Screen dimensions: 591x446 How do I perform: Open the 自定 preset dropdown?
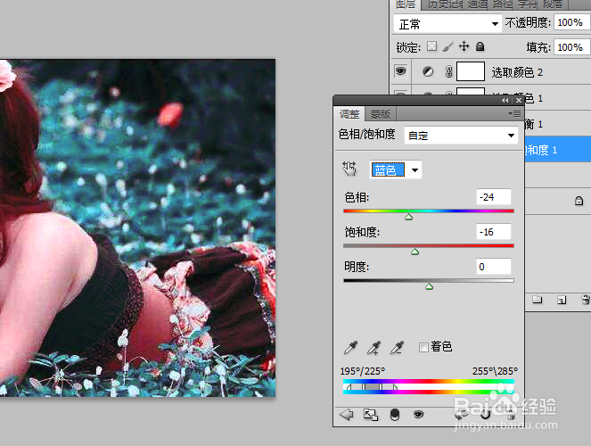tap(461, 136)
